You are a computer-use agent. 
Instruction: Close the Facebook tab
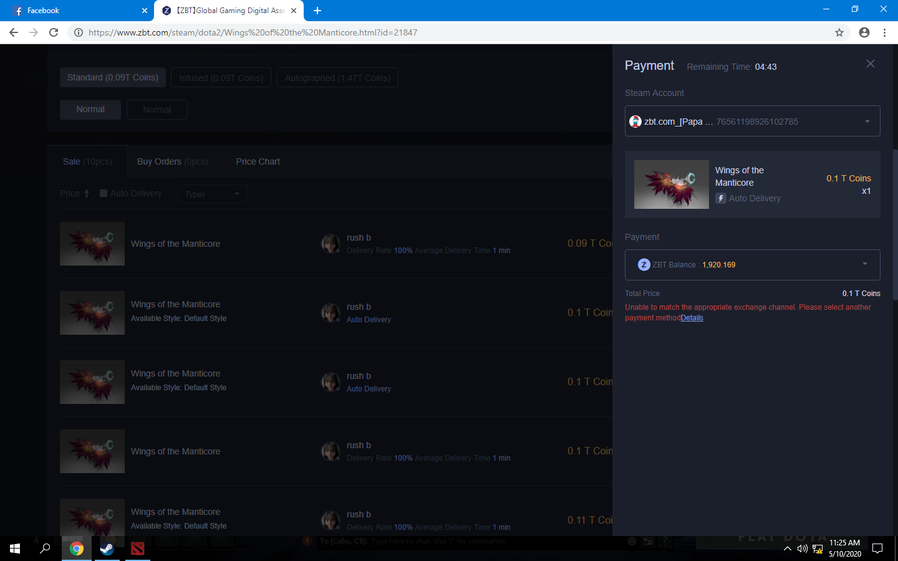(x=145, y=11)
